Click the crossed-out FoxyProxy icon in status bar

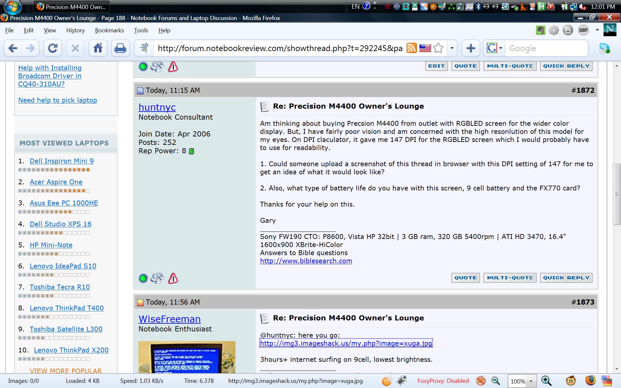481,381
